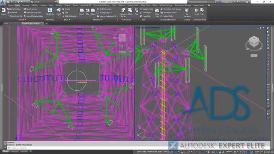Image resolution: width=274 pixels, height=154 pixels.
Task: Choose Points from File
Action: (15, 16)
